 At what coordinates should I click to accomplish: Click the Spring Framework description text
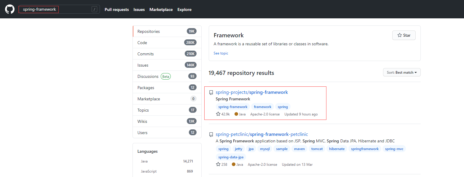(233, 99)
